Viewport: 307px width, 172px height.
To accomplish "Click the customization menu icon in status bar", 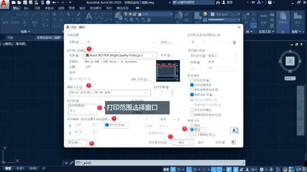I will [x=304, y=169].
